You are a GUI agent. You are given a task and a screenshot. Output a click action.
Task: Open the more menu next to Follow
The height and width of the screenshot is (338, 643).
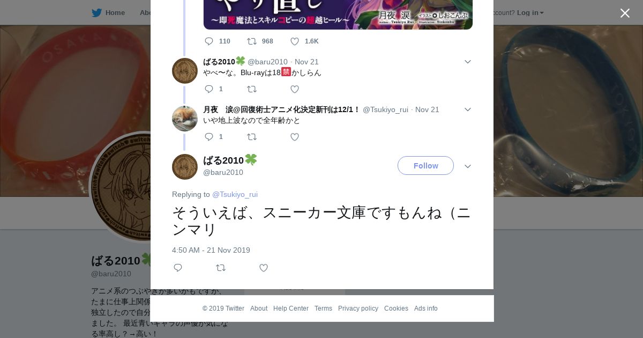tap(467, 166)
